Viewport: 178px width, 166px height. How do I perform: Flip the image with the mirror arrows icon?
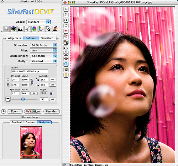pyautogui.click(x=66, y=26)
